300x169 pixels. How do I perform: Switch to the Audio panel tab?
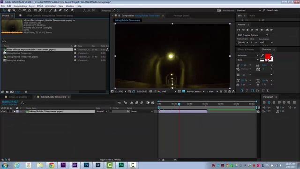point(252,15)
